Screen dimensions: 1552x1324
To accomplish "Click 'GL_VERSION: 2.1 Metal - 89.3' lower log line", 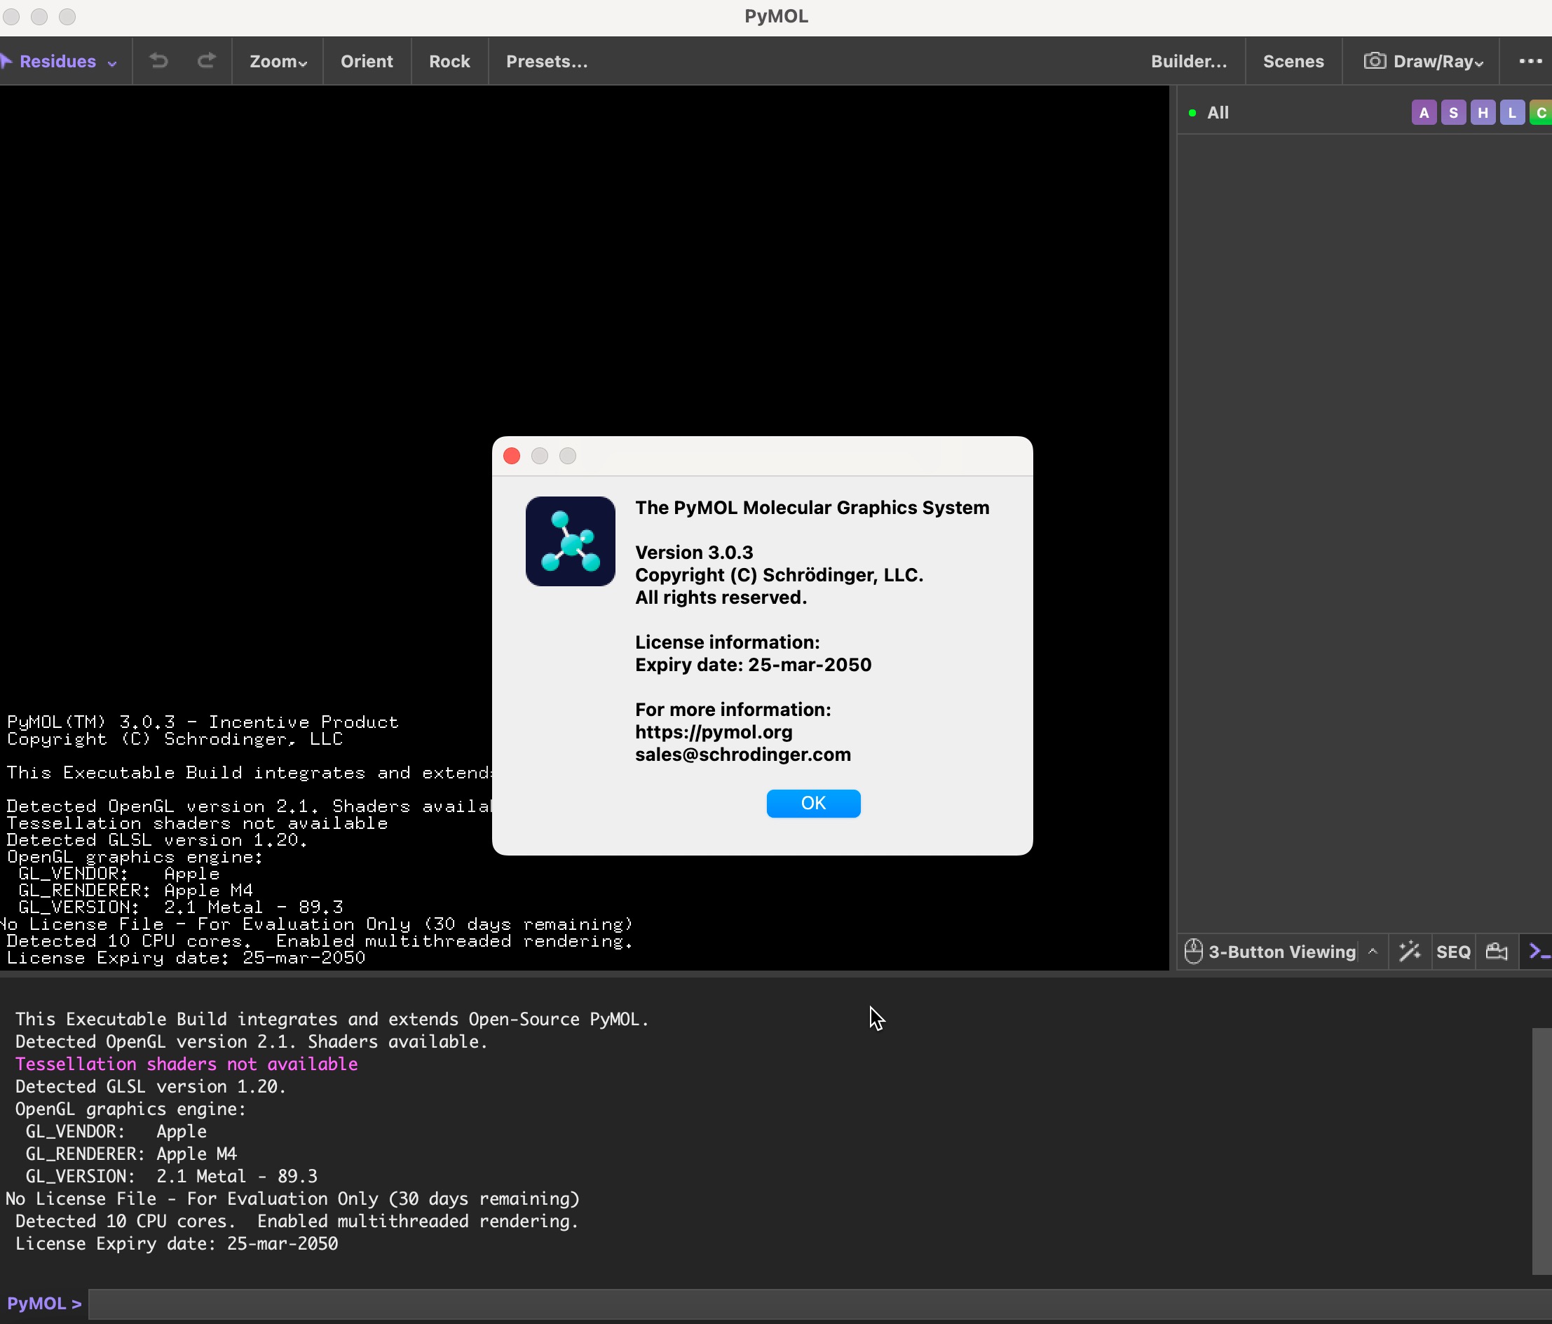I will (x=172, y=1177).
